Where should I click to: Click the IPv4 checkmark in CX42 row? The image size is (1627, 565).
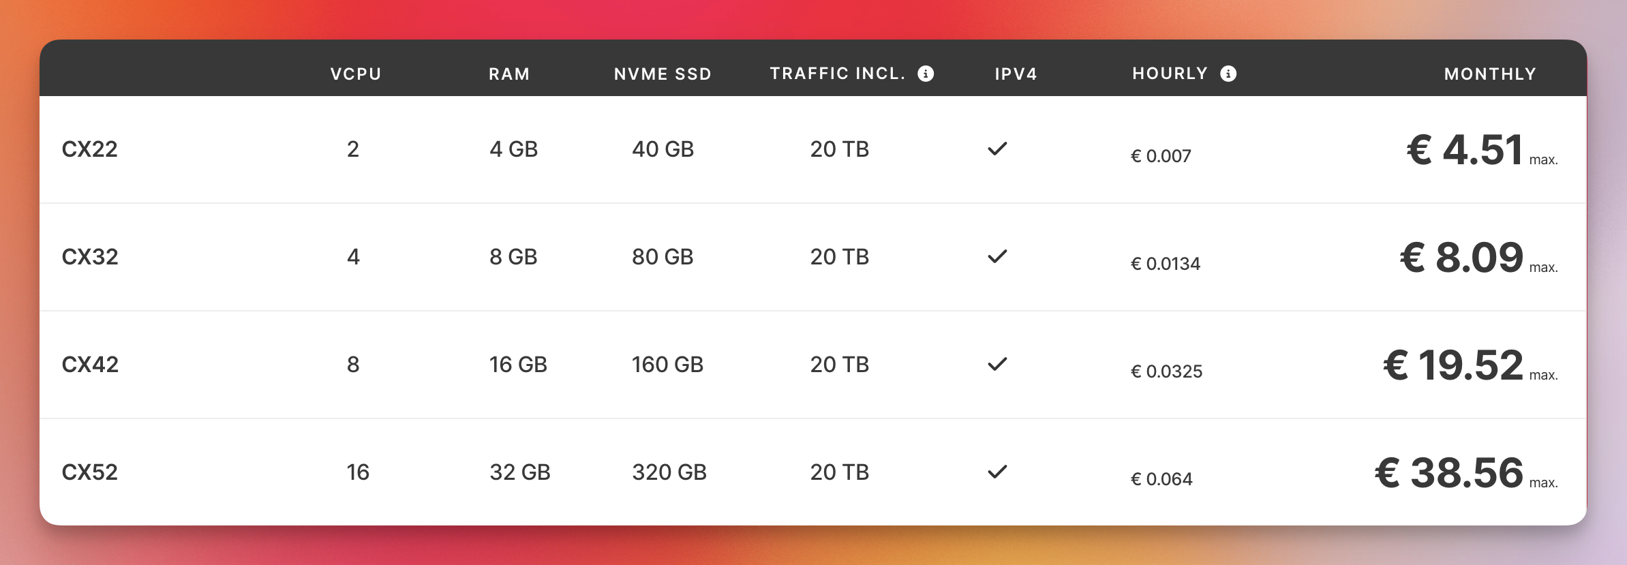click(997, 364)
